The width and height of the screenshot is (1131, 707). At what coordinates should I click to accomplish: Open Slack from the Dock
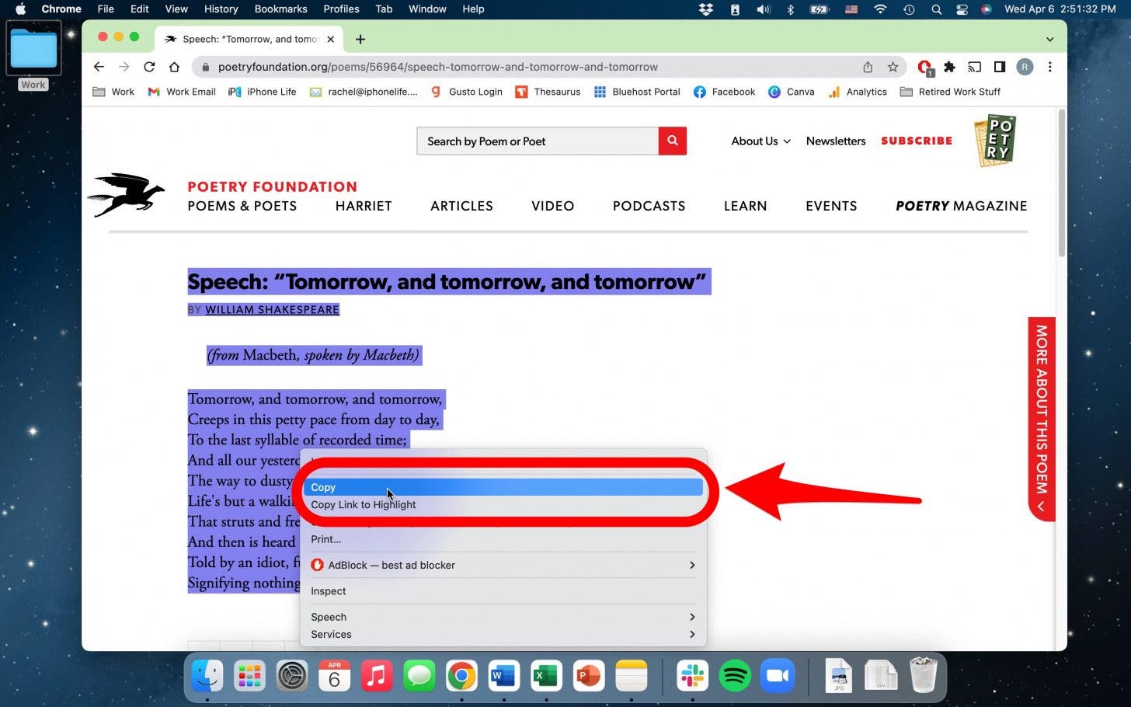(x=692, y=675)
